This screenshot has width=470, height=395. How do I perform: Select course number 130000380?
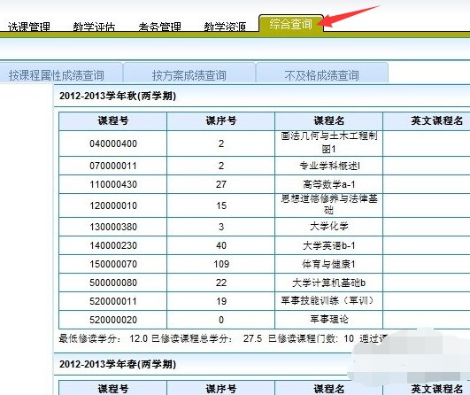[113, 227]
